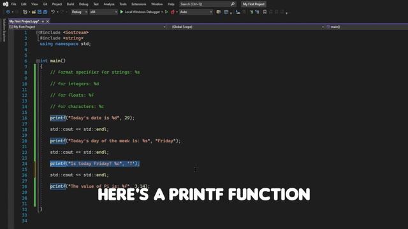This screenshot has width=408, height=229.
Task: Click the comment 'format specifier for strings'
Action: [x=95, y=72]
